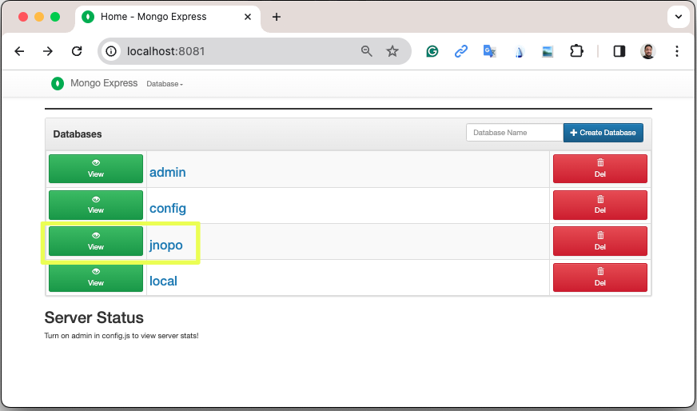Open the Grammarly extension
This screenshot has height=411, width=697.
[432, 52]
